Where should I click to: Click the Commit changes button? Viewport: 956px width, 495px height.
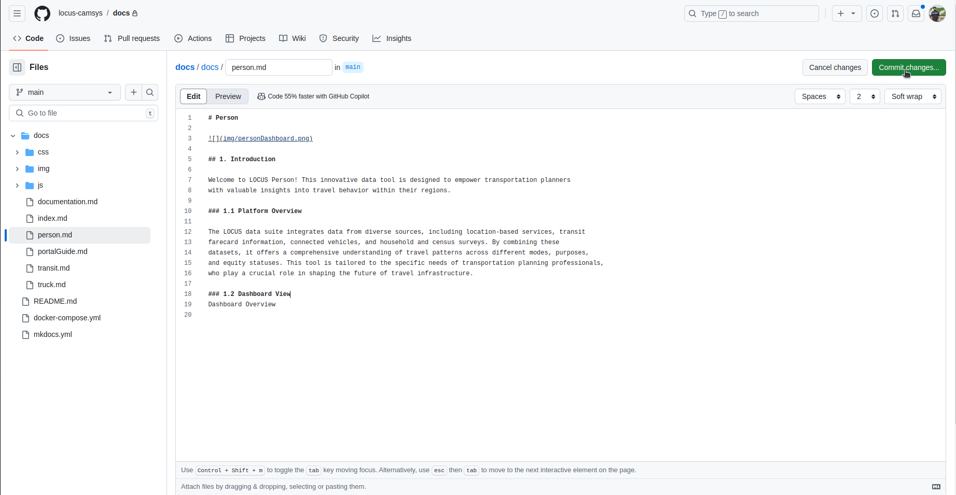pos(908,67)
